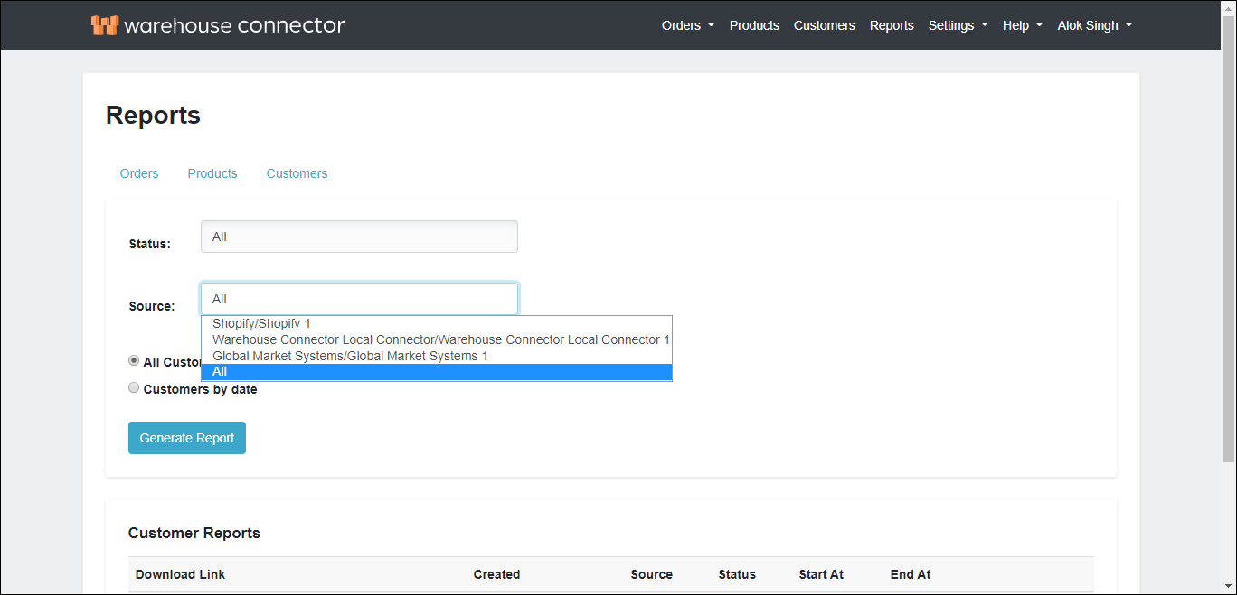Click the Generate Report button
This screenshot has width=1237, height=595.
click(x=186, y=437)
